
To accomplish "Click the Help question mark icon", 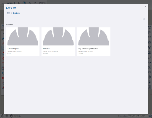I will pos(3,116).
